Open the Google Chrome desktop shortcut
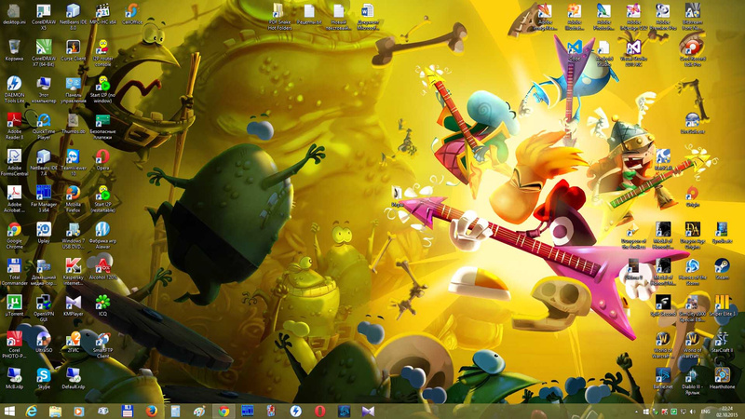Viewport: 745px width, 419px height. 14,230
